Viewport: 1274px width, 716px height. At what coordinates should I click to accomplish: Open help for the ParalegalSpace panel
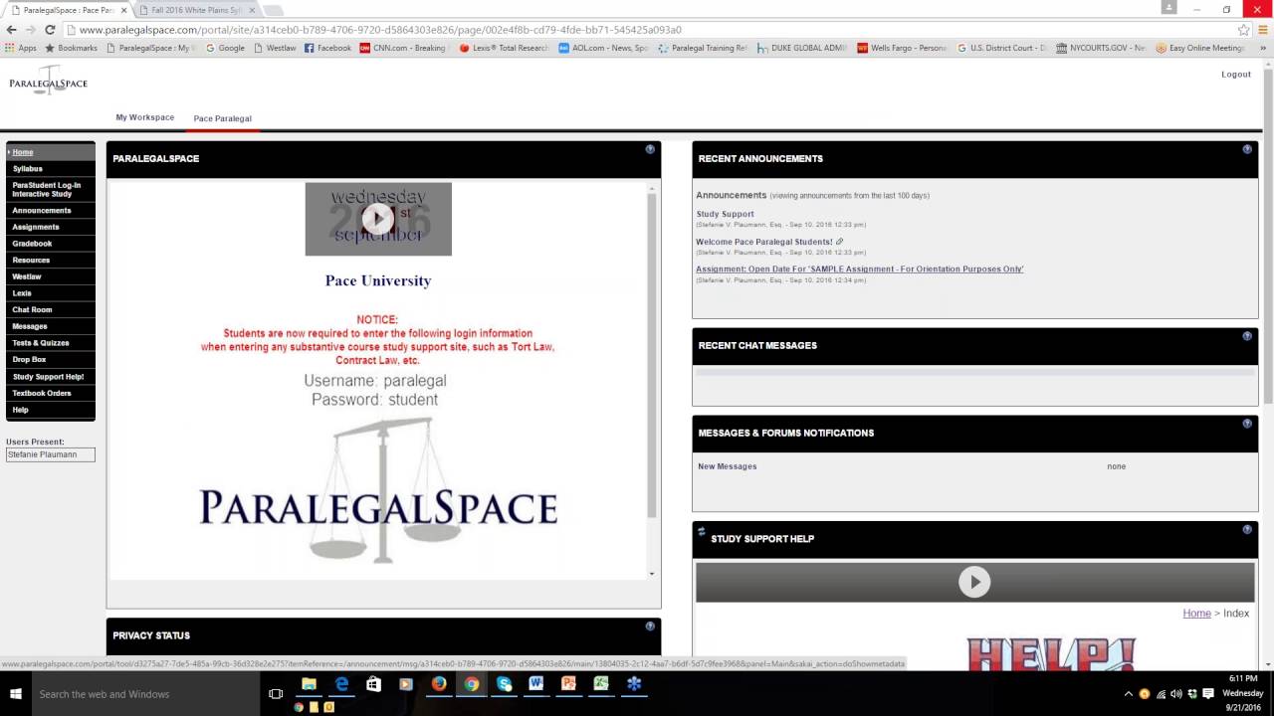(x=650, y=149)
